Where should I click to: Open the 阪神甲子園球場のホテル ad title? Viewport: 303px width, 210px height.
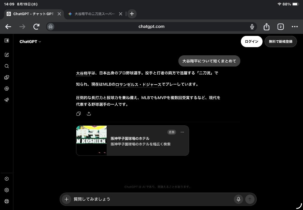(x=130, y=138)
